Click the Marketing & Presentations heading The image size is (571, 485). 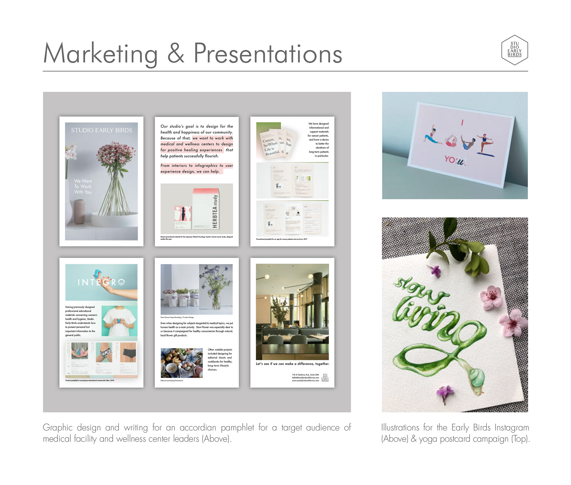pyautogui.click(x=193, y=53)
